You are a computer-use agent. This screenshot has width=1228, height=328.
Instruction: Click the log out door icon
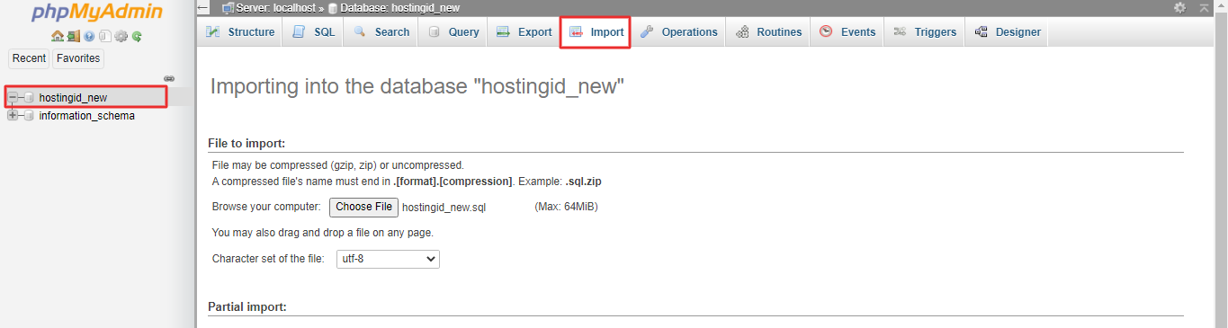click(74, 36)
